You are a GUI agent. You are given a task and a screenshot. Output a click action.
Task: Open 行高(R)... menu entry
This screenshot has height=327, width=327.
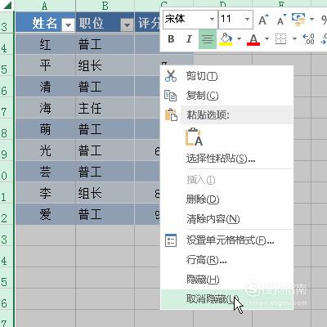[x=226, y=260]
